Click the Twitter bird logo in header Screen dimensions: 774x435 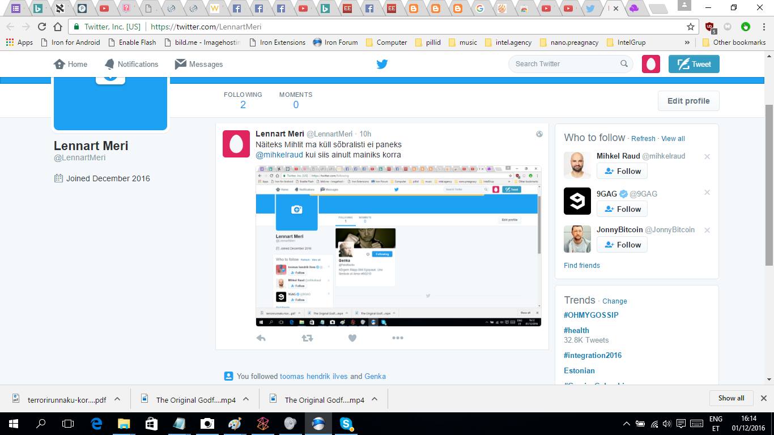[x=382, y=64]
